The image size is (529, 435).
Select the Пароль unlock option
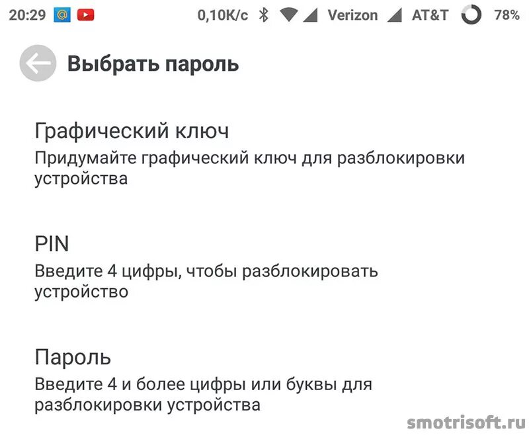(264, 379)
